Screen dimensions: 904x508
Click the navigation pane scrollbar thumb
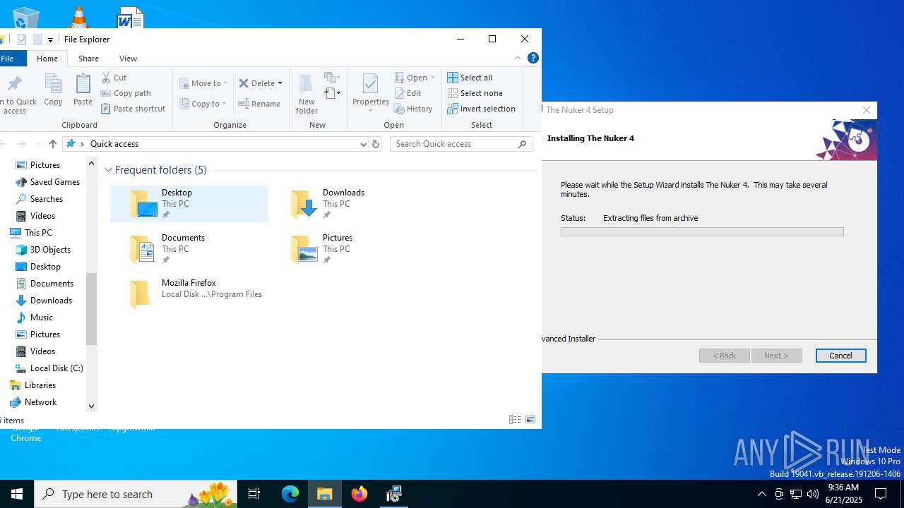(x=91, y=309)
